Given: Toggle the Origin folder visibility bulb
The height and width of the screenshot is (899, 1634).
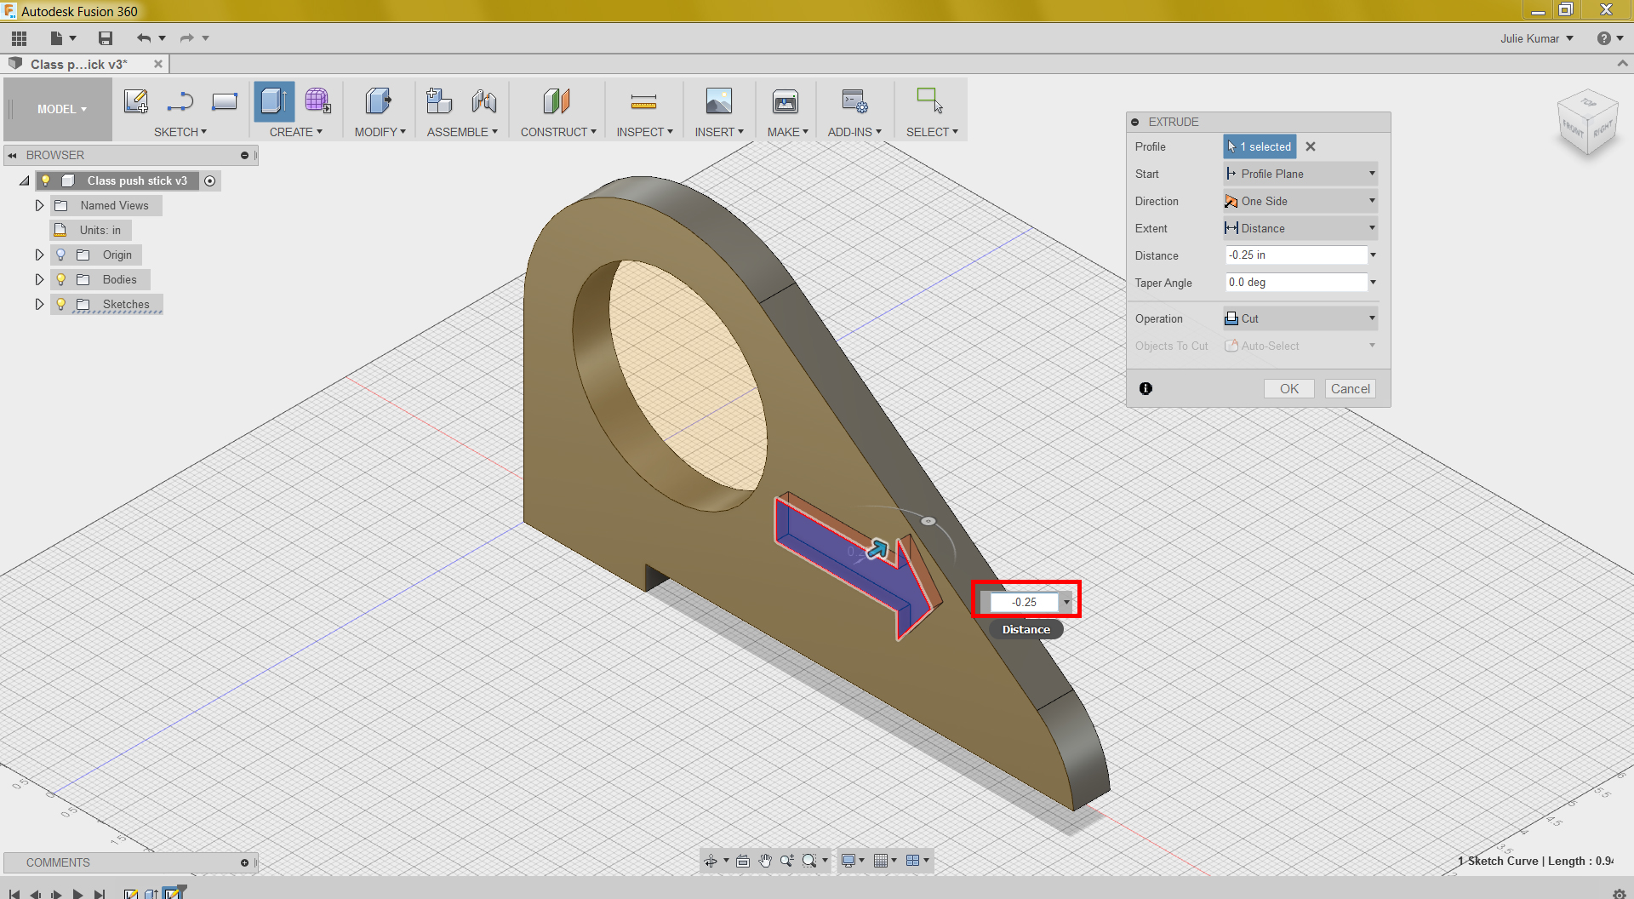Looking at the screenshot, I should (60, 255).
